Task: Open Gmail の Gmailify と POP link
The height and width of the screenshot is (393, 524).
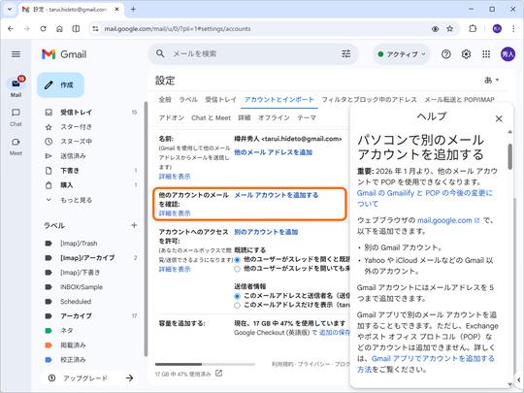Action: click(425, 199)
